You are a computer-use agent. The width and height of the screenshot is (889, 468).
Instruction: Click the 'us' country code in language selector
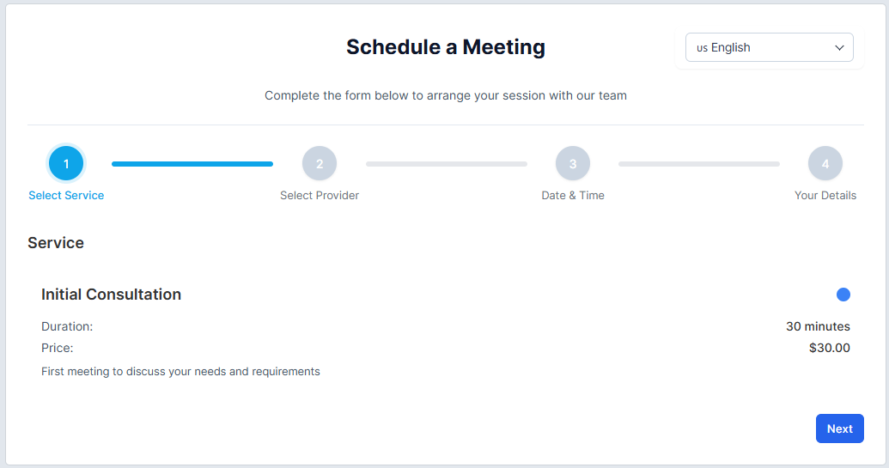point(702,48)
